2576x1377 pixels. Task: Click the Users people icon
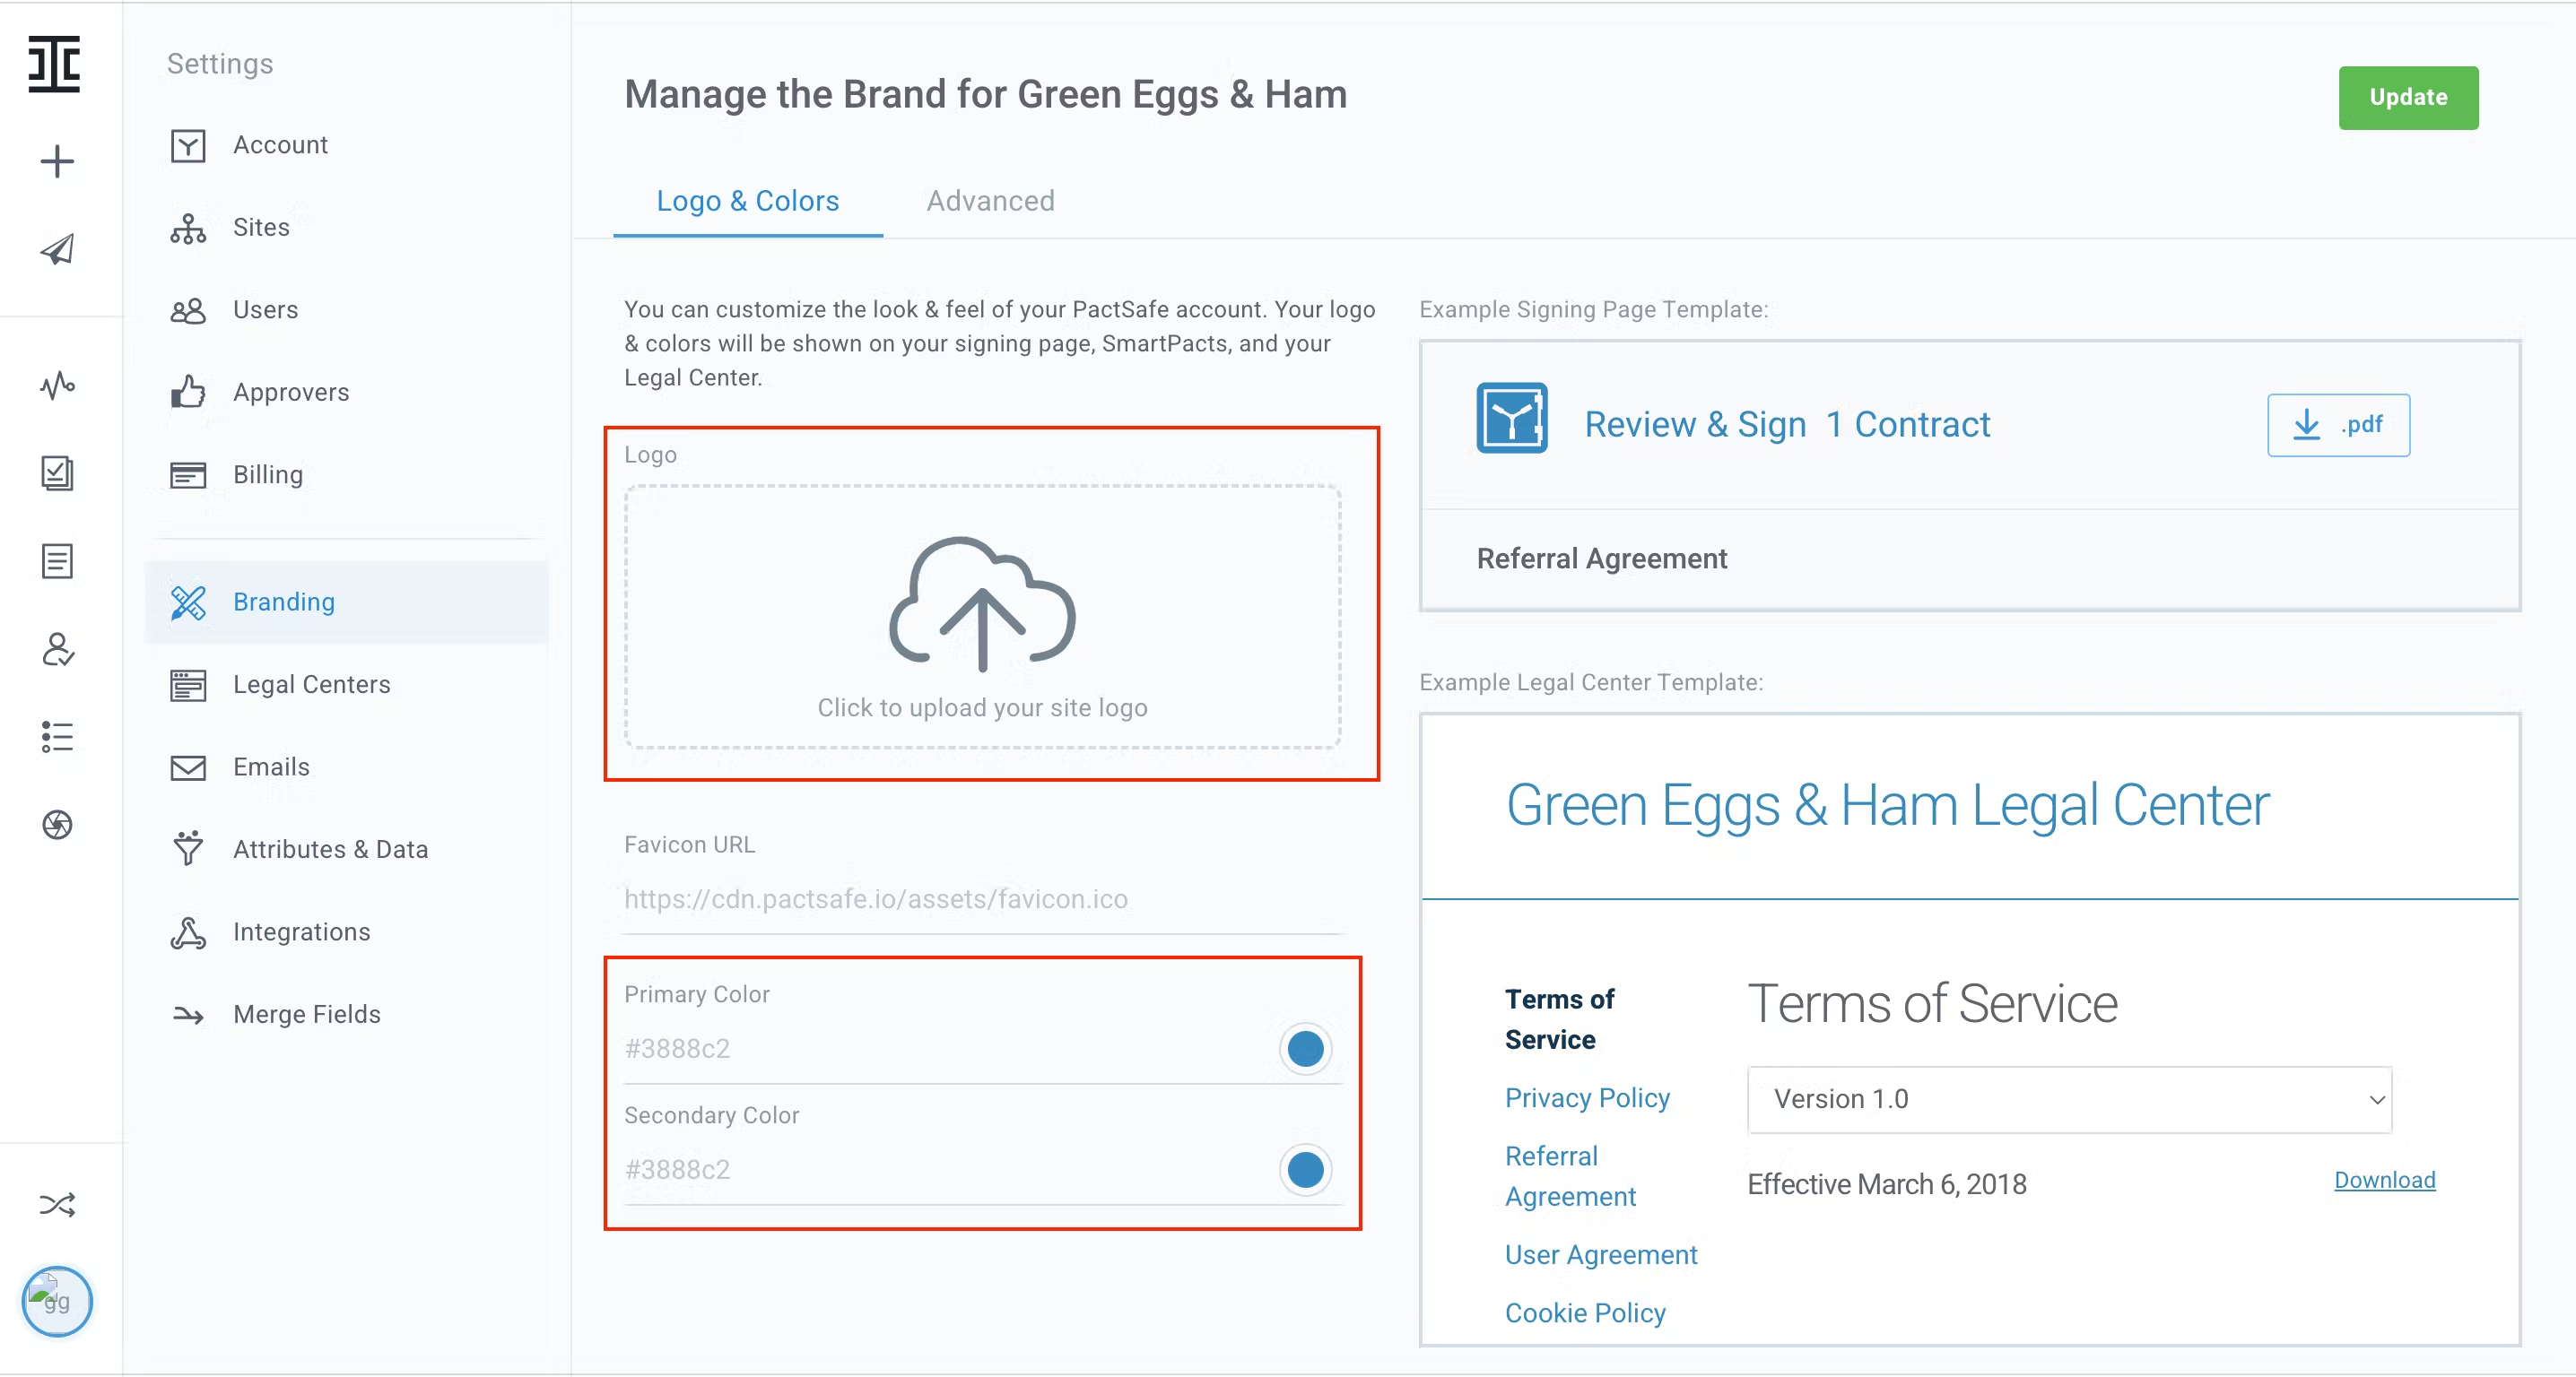188,311
